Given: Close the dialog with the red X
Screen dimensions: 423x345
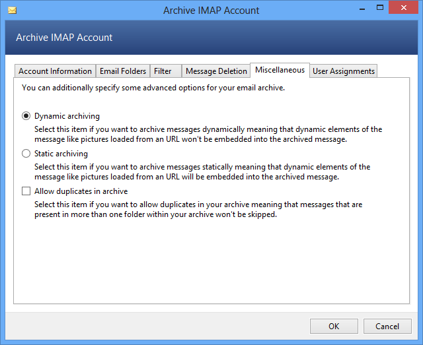Looking at the screenshot, I should pos(404,9).
